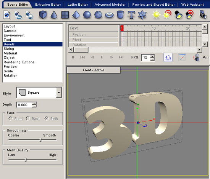Screen dimensions: 210x179
Task: Decrease the FPS value
Action: (152, 59)
